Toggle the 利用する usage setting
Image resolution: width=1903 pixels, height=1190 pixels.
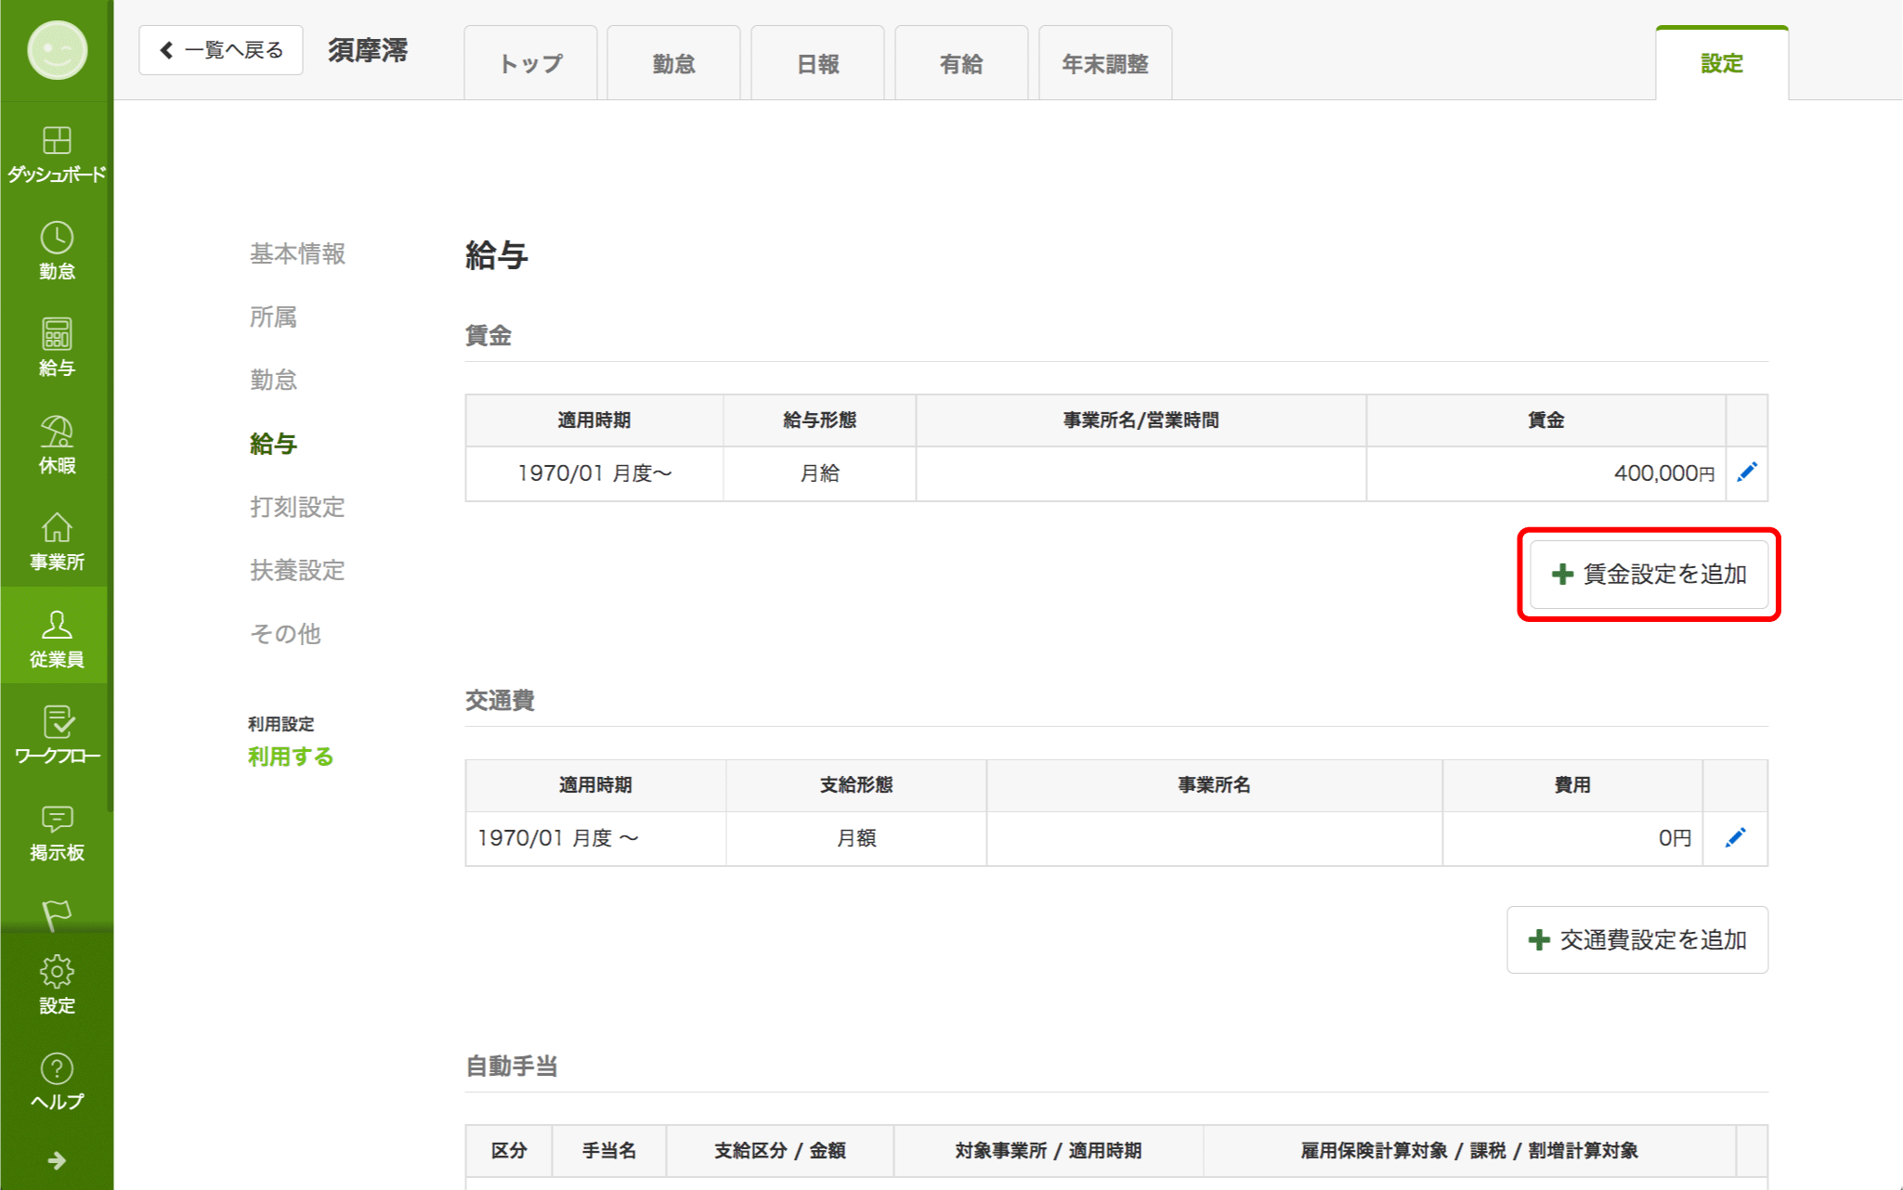tap(290, 757)
